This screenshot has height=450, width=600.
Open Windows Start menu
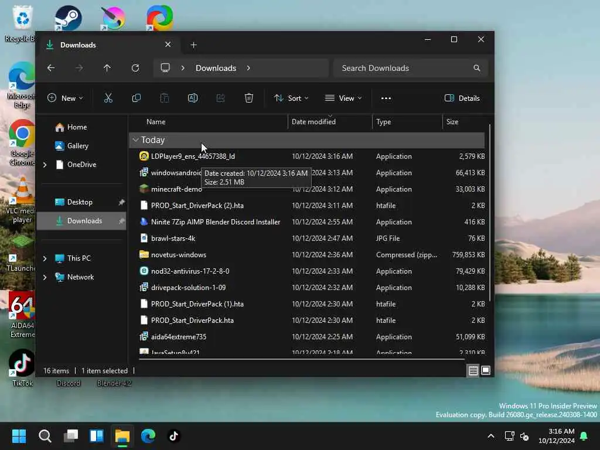click(19, 436)
